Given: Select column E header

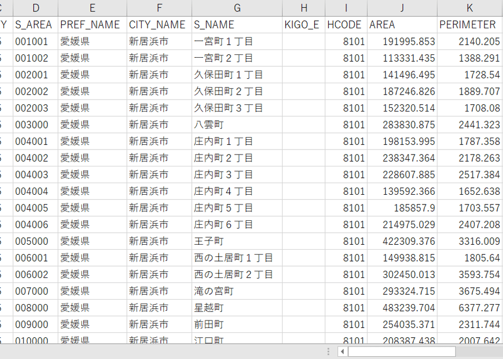Looking at the screenshot, I should (93, 8).
